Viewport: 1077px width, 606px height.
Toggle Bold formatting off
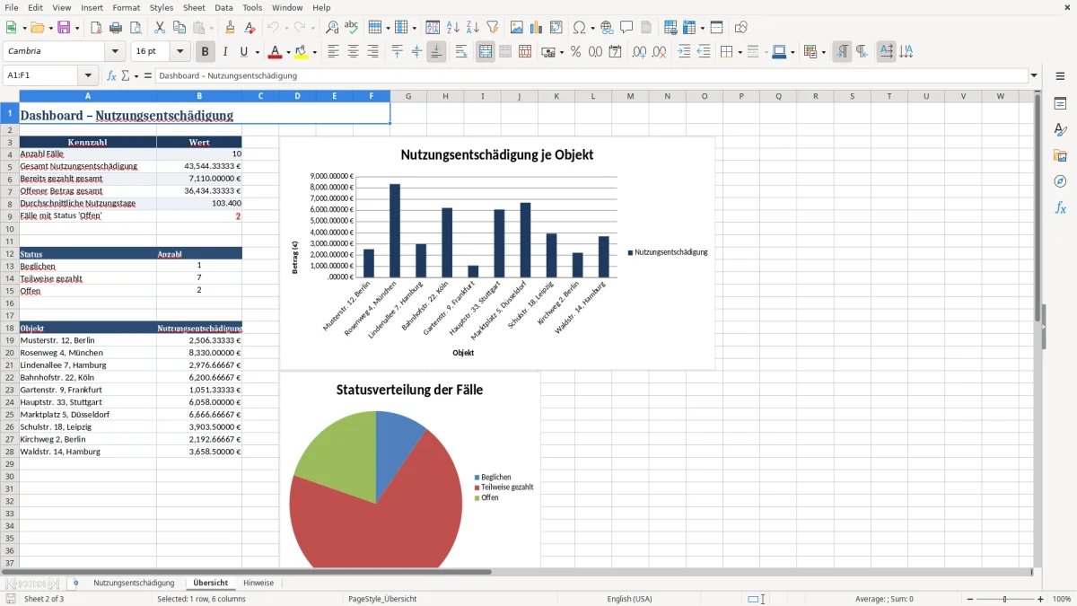coord(205,52)
